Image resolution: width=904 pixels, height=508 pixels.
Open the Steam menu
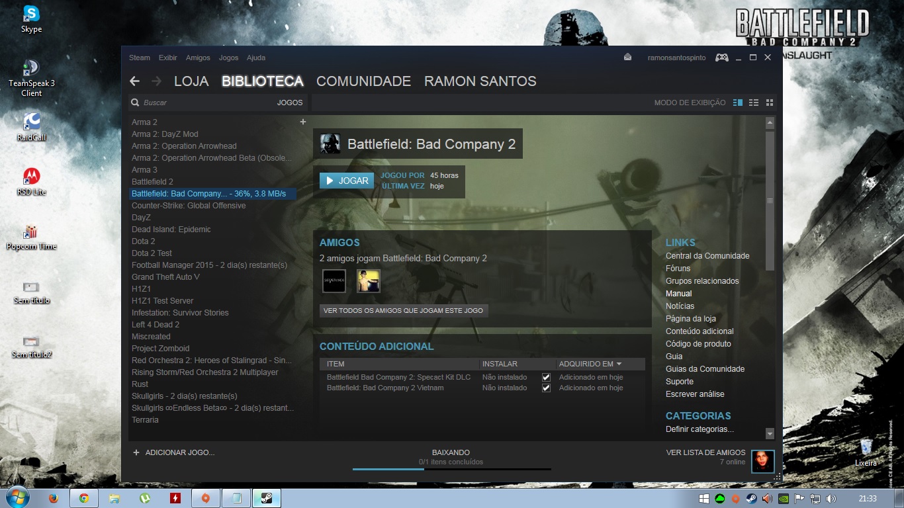pos(140,58)
